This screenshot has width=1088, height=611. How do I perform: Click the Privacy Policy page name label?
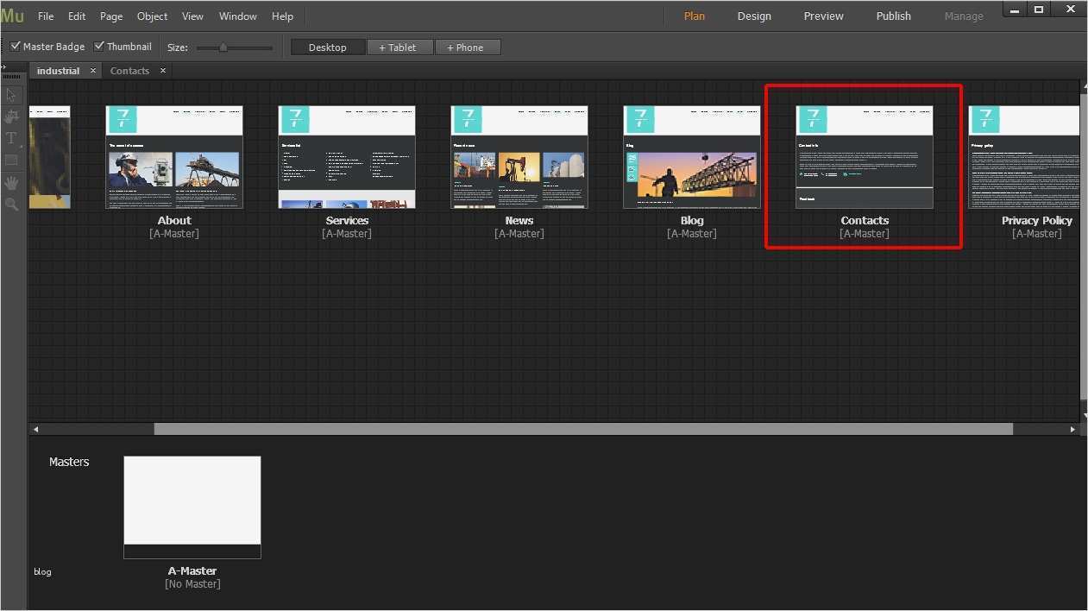coord(1037,221)
